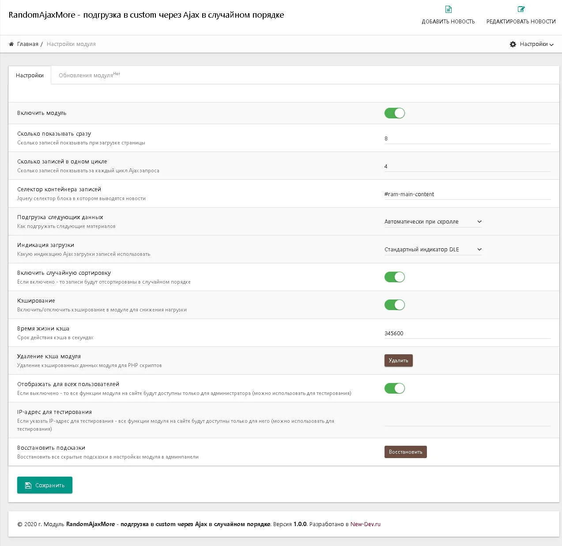
Task: Toggle Включить случайную сортировку switch
Action: click(394, 277)
